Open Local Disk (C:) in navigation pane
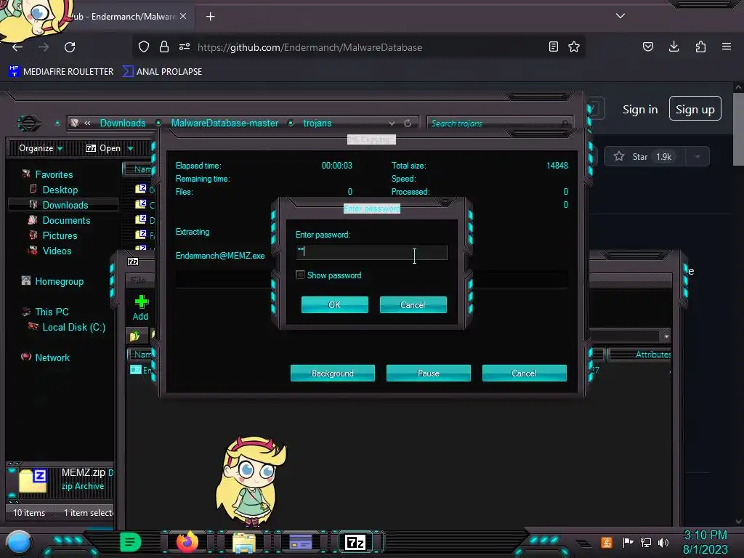 click(73, 328)
